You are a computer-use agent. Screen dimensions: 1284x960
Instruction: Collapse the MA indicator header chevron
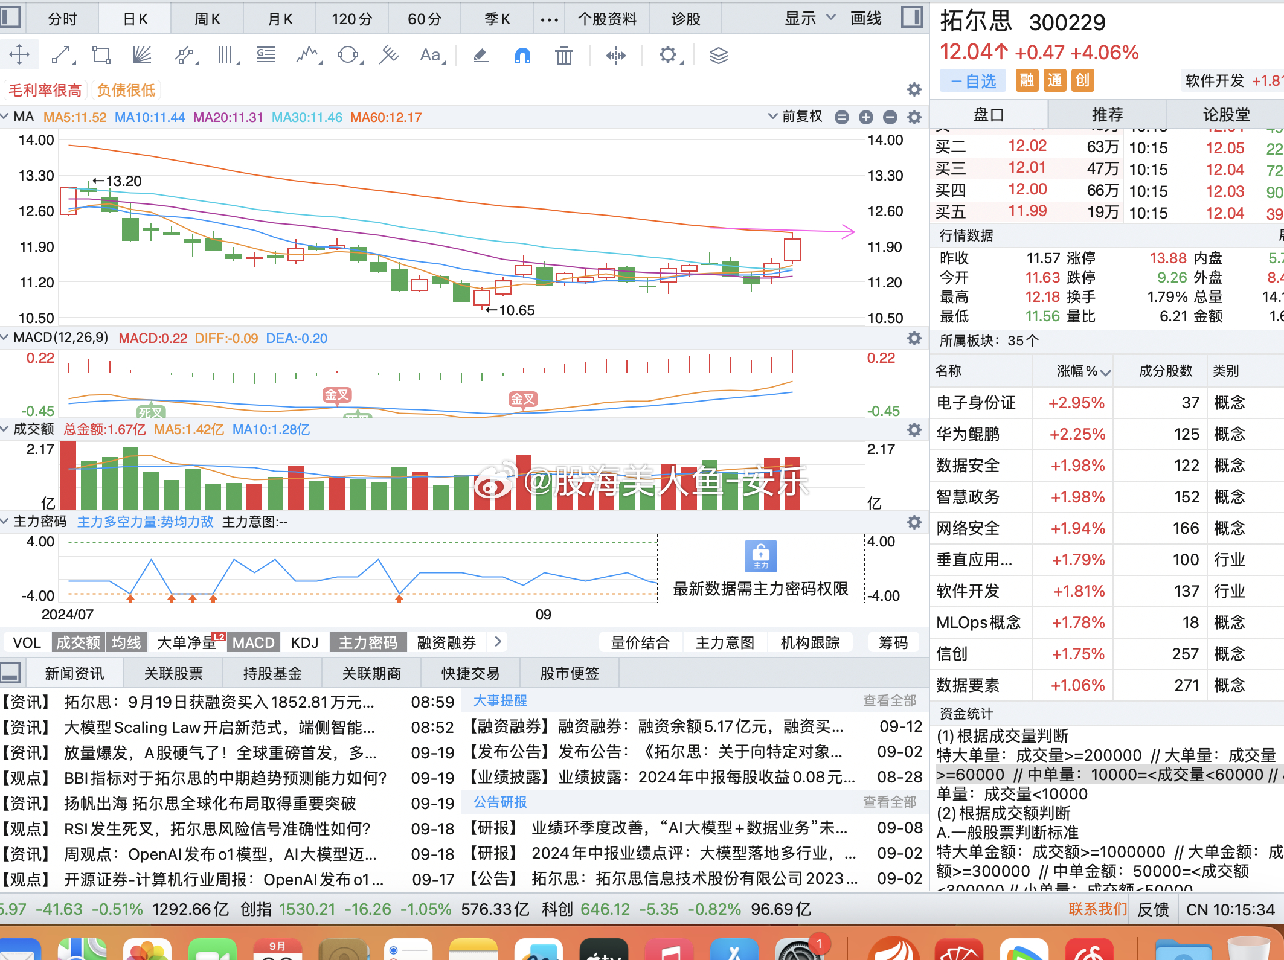pyautogui.click(x=5, y=117)
